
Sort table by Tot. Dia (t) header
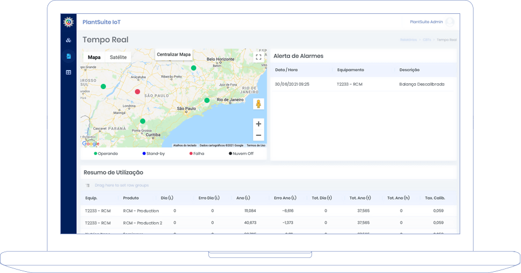coord(322,198)
